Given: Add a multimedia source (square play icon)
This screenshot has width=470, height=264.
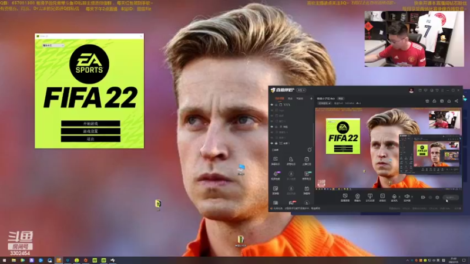Looking at the screenshot, I should coord(382,197).
